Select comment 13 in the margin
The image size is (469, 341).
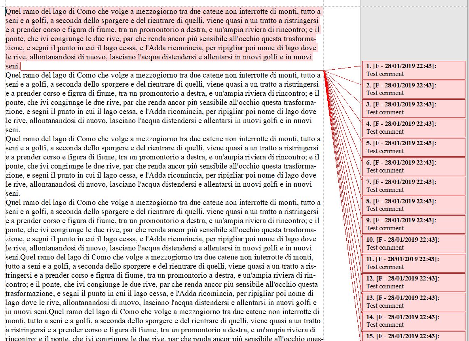coord(414,301)
